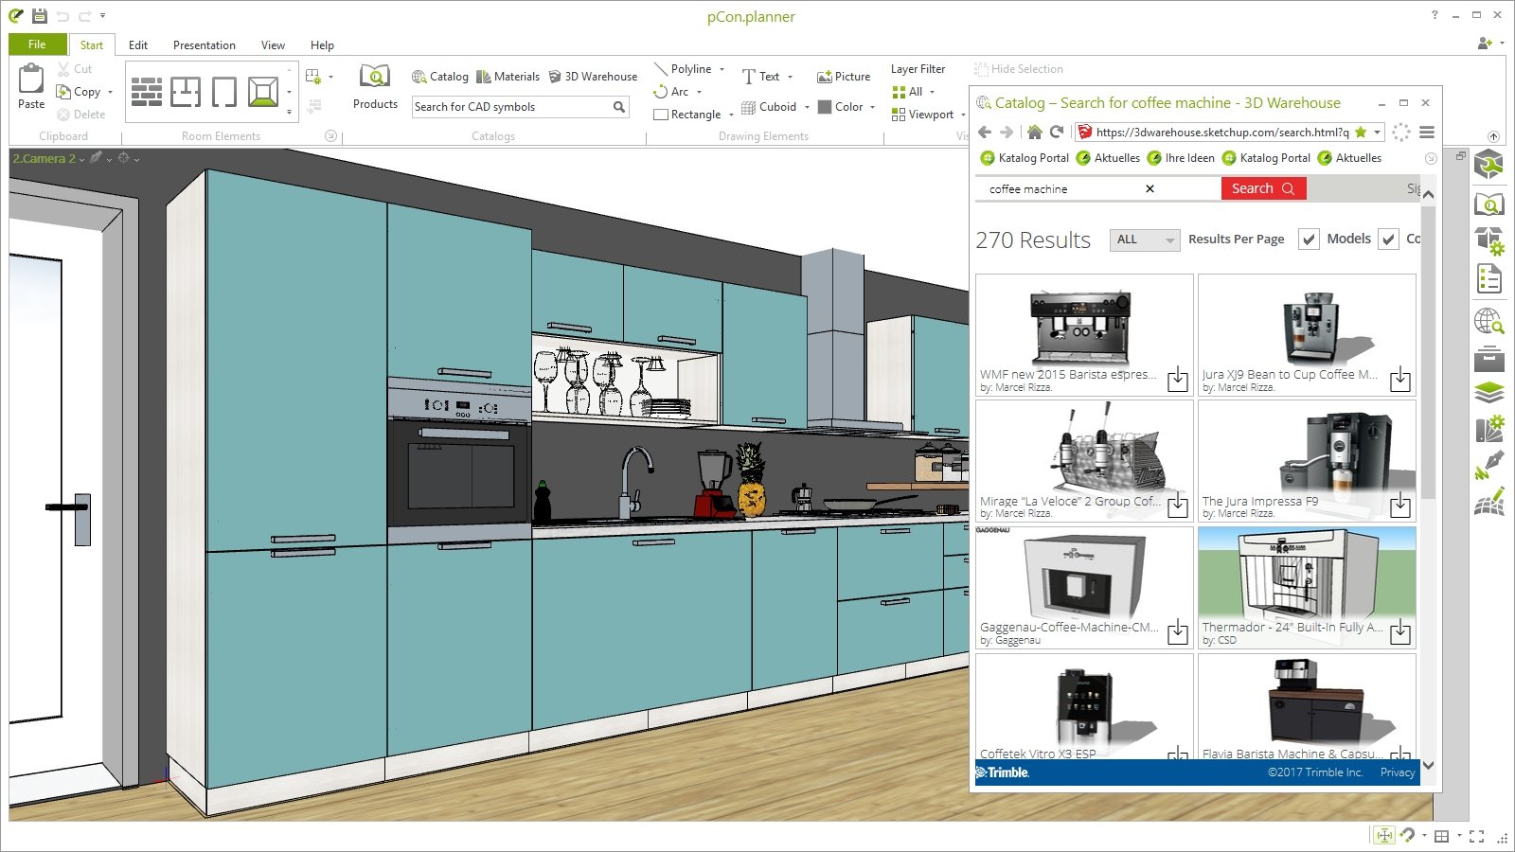Go to the browser home page
This screenshot has height=852, width=1515.
pos(1034,133)
